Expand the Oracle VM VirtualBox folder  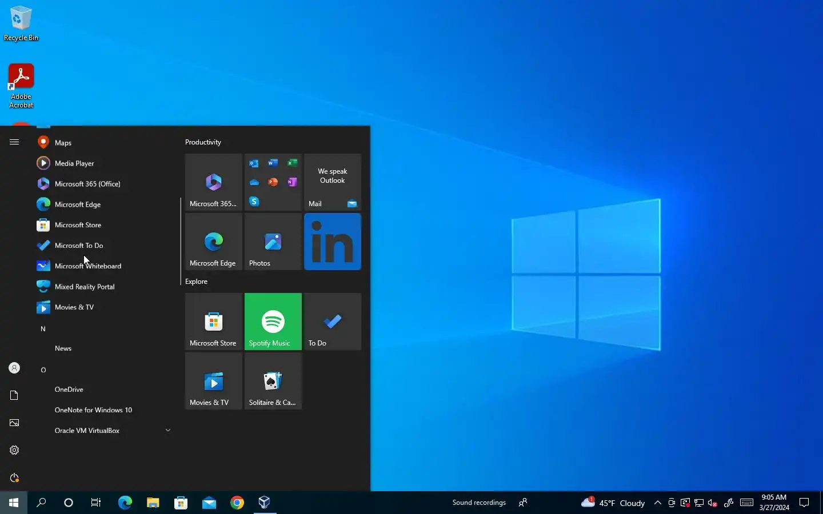[x=103, y=431]
